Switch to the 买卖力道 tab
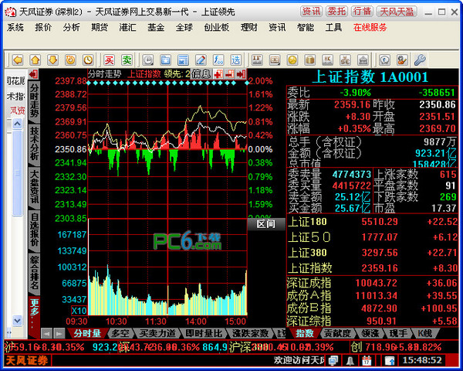Screen dimensions: 463x371 (157, 333)
